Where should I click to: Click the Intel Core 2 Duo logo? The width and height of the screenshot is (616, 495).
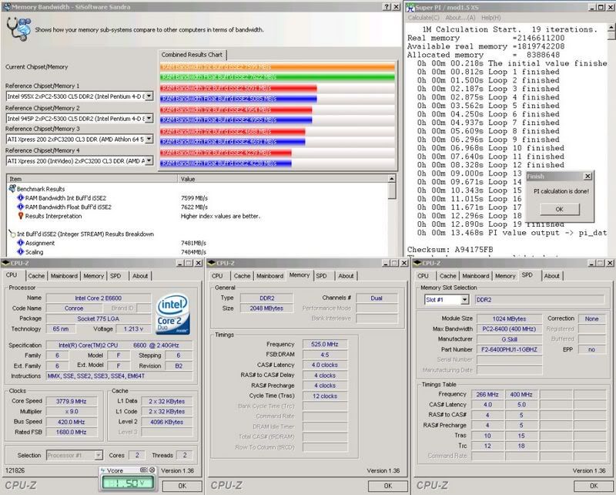coord(172,314)
